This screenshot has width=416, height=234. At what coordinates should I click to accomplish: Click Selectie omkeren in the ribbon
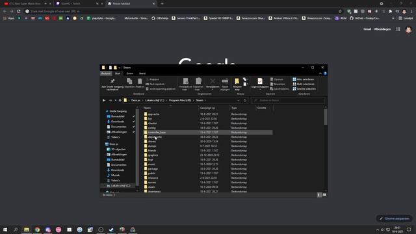[x=304, y=89]
